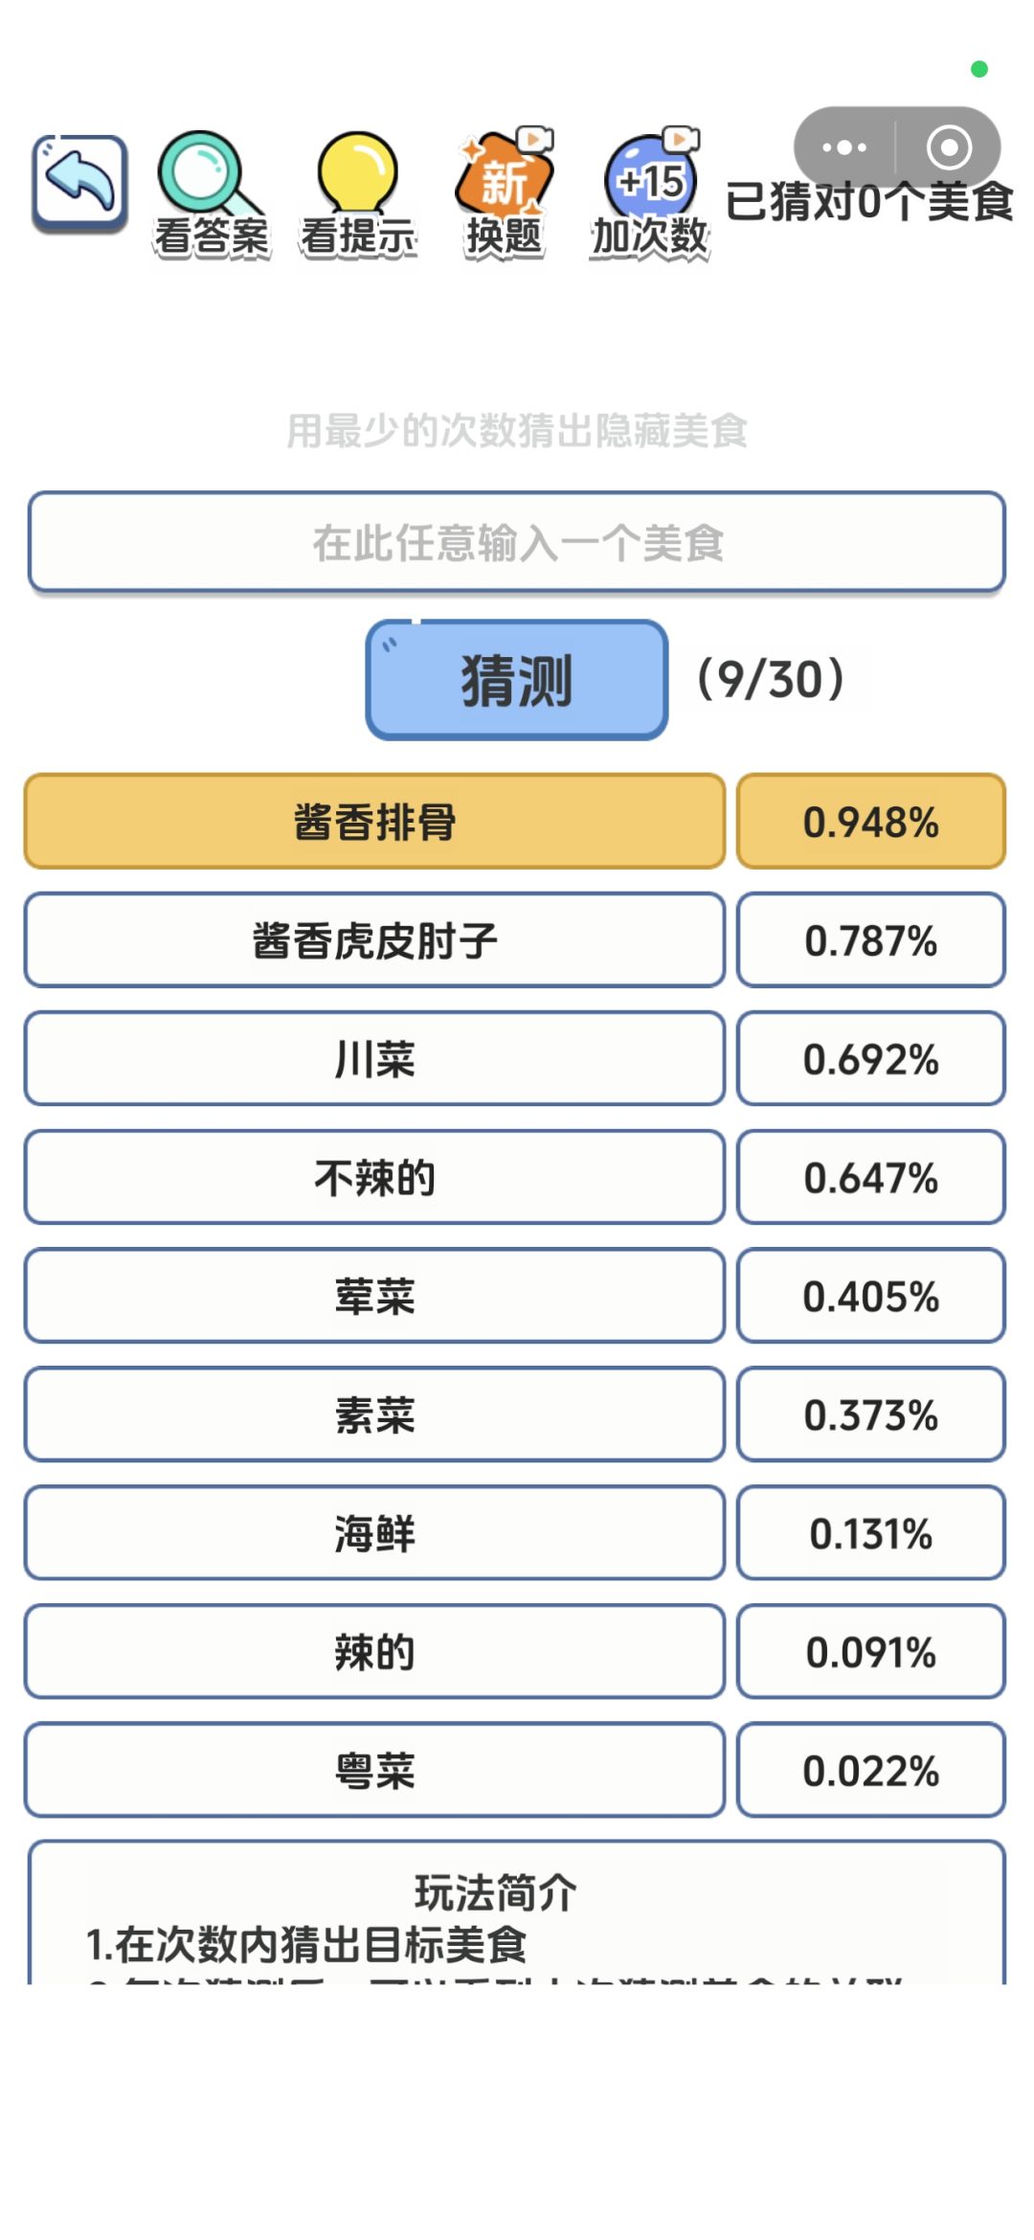Tap the +15 加次数 icon
The width and height of the screenshot is (1034, 2240).
(650, 193)
